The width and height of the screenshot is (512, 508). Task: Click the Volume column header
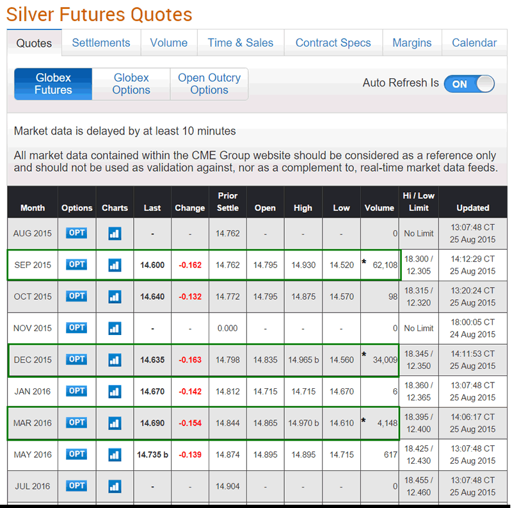tap(380, 208)
